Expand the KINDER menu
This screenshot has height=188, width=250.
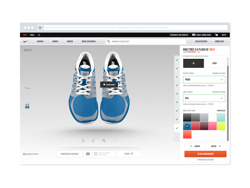coord(71,41)
